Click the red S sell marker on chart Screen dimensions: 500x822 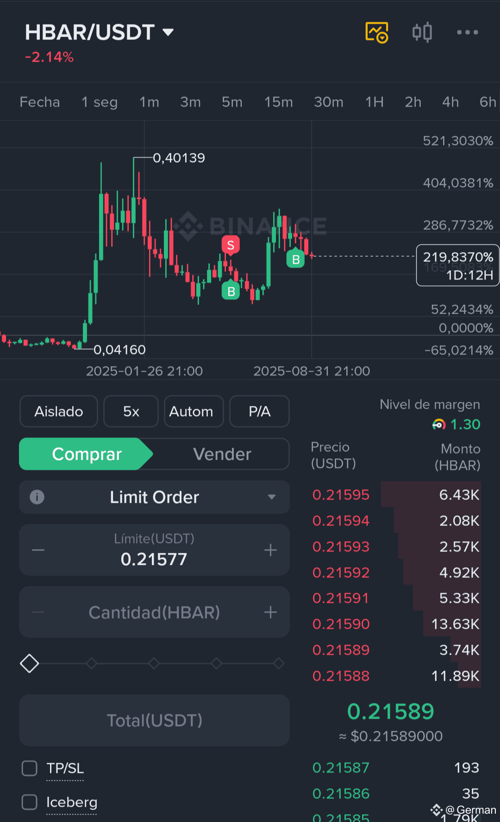[x=231, y=245]
